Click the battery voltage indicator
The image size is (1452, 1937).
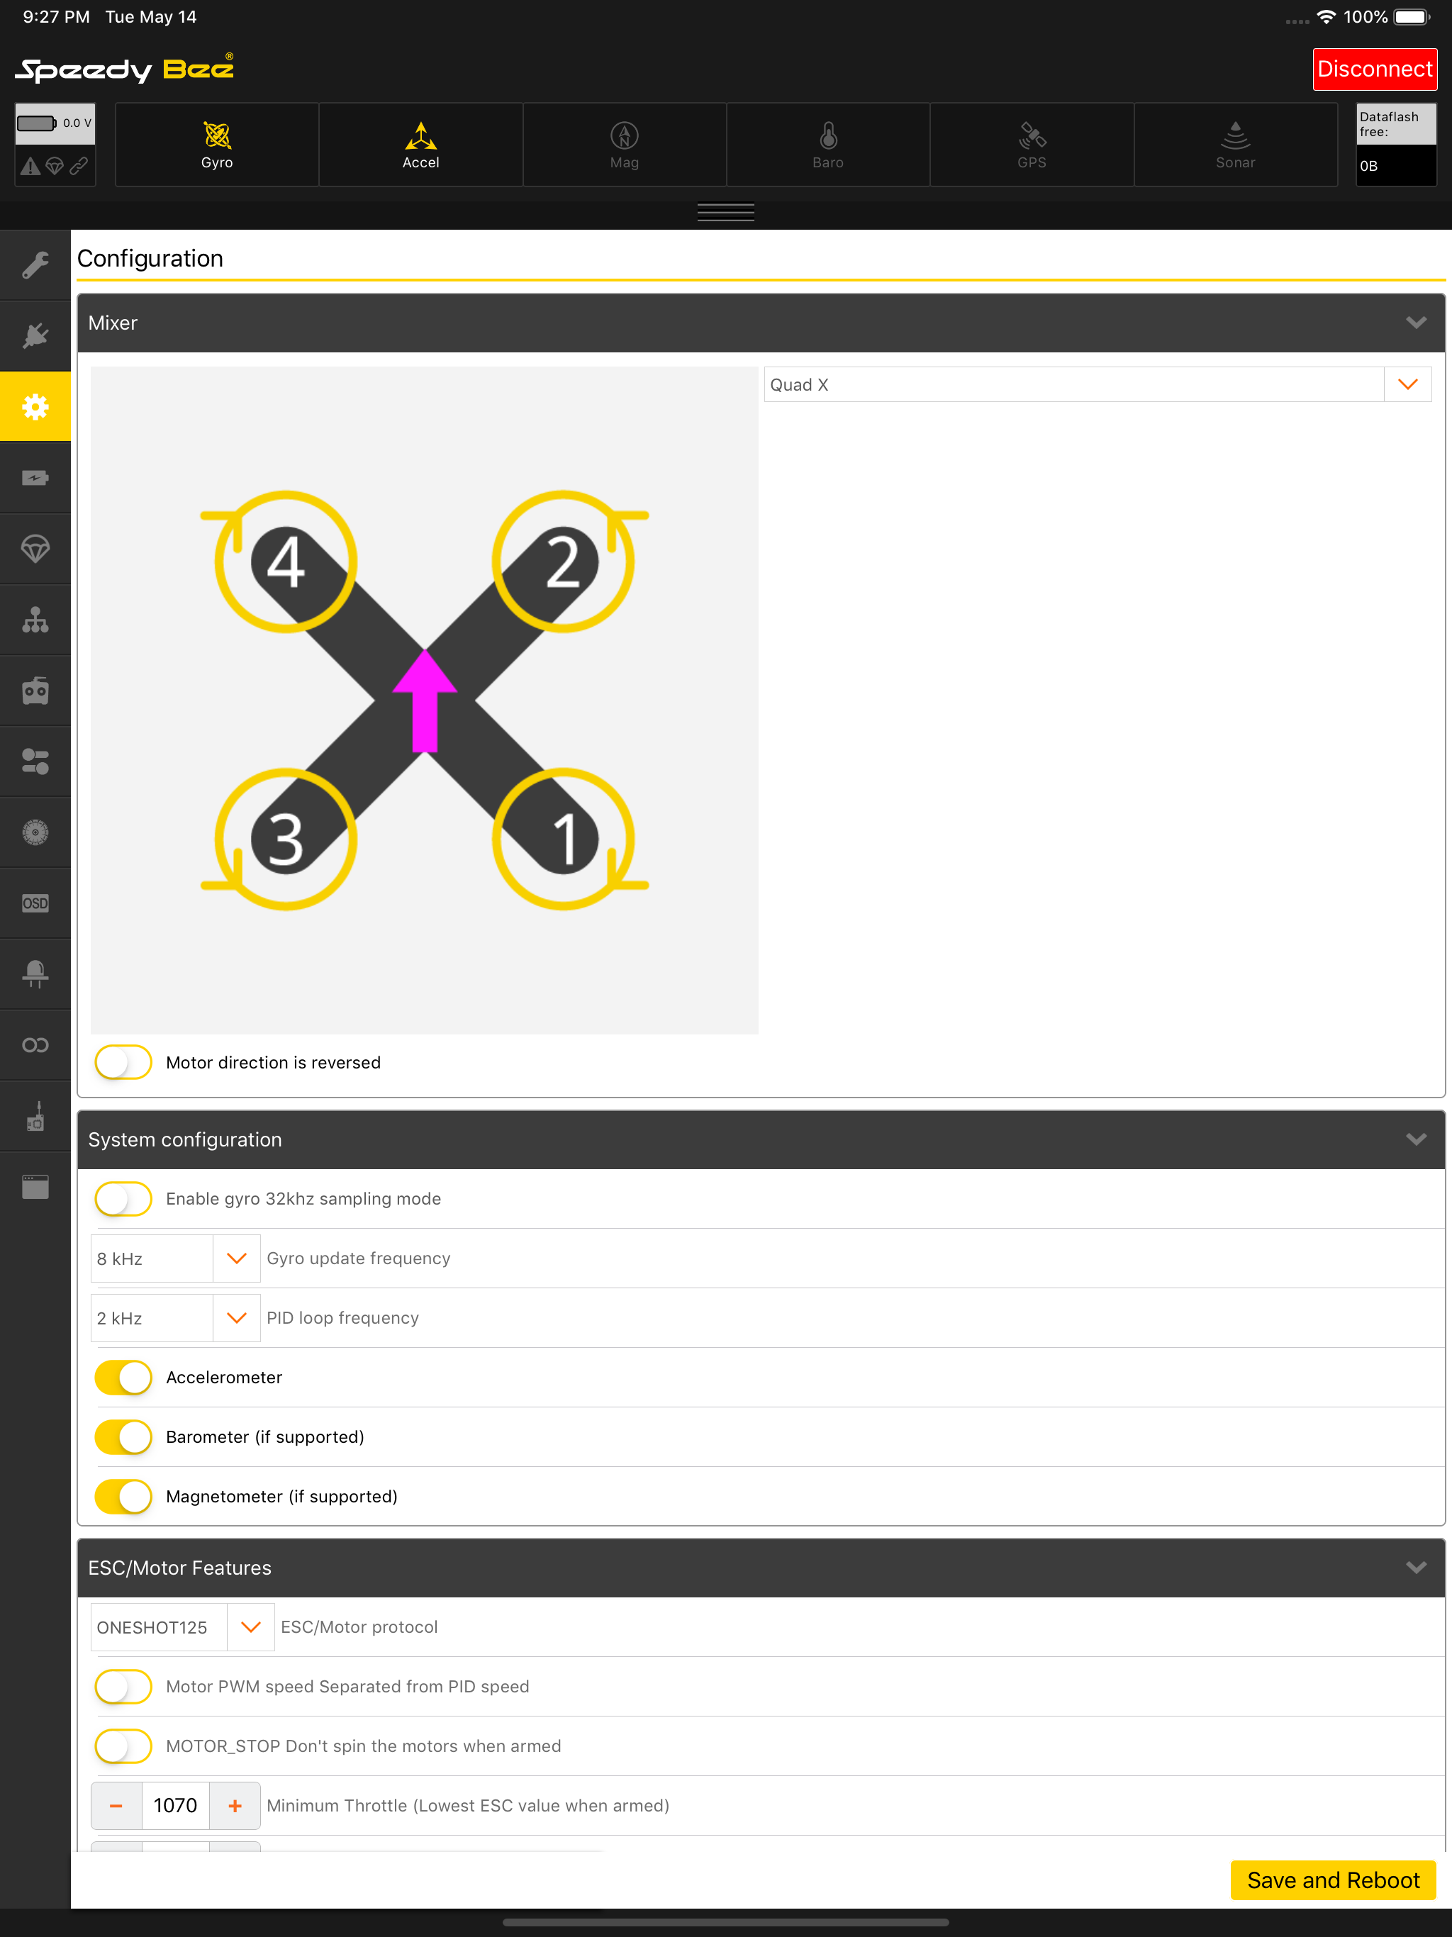pyautogui.click(x=55, y=123)
